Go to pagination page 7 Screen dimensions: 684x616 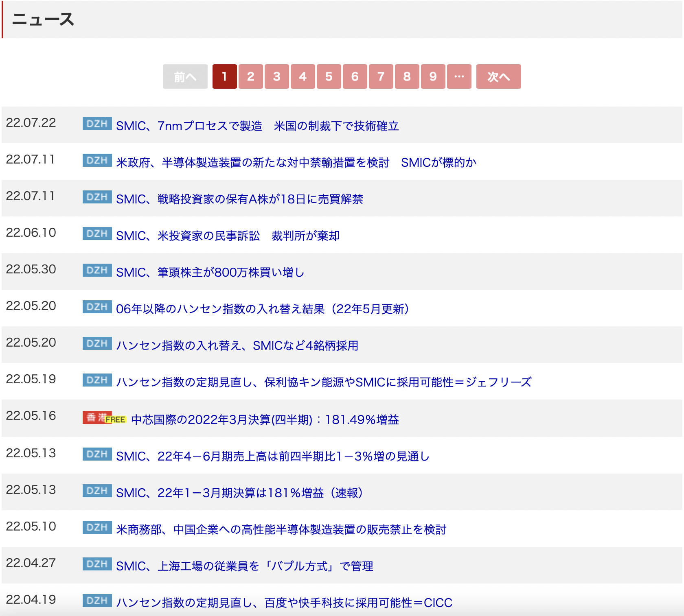tap(381, 76)
